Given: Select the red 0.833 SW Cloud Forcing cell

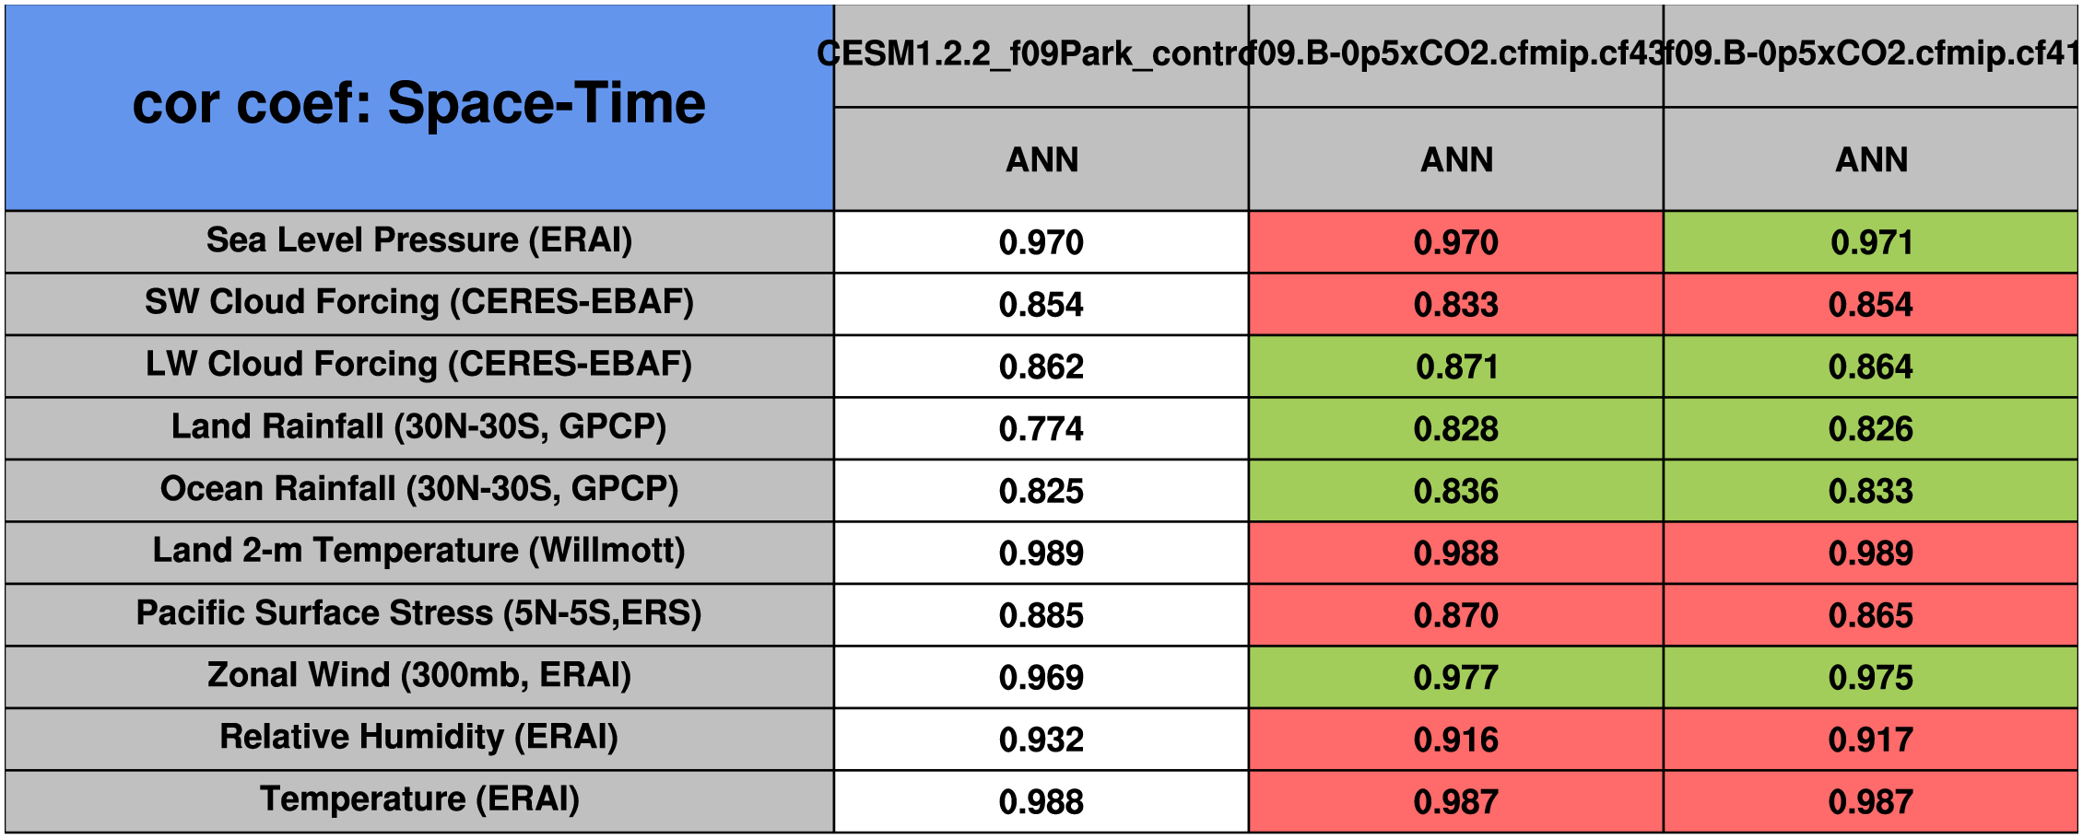Looking at the screenshot, I should tap(1456, 305).
